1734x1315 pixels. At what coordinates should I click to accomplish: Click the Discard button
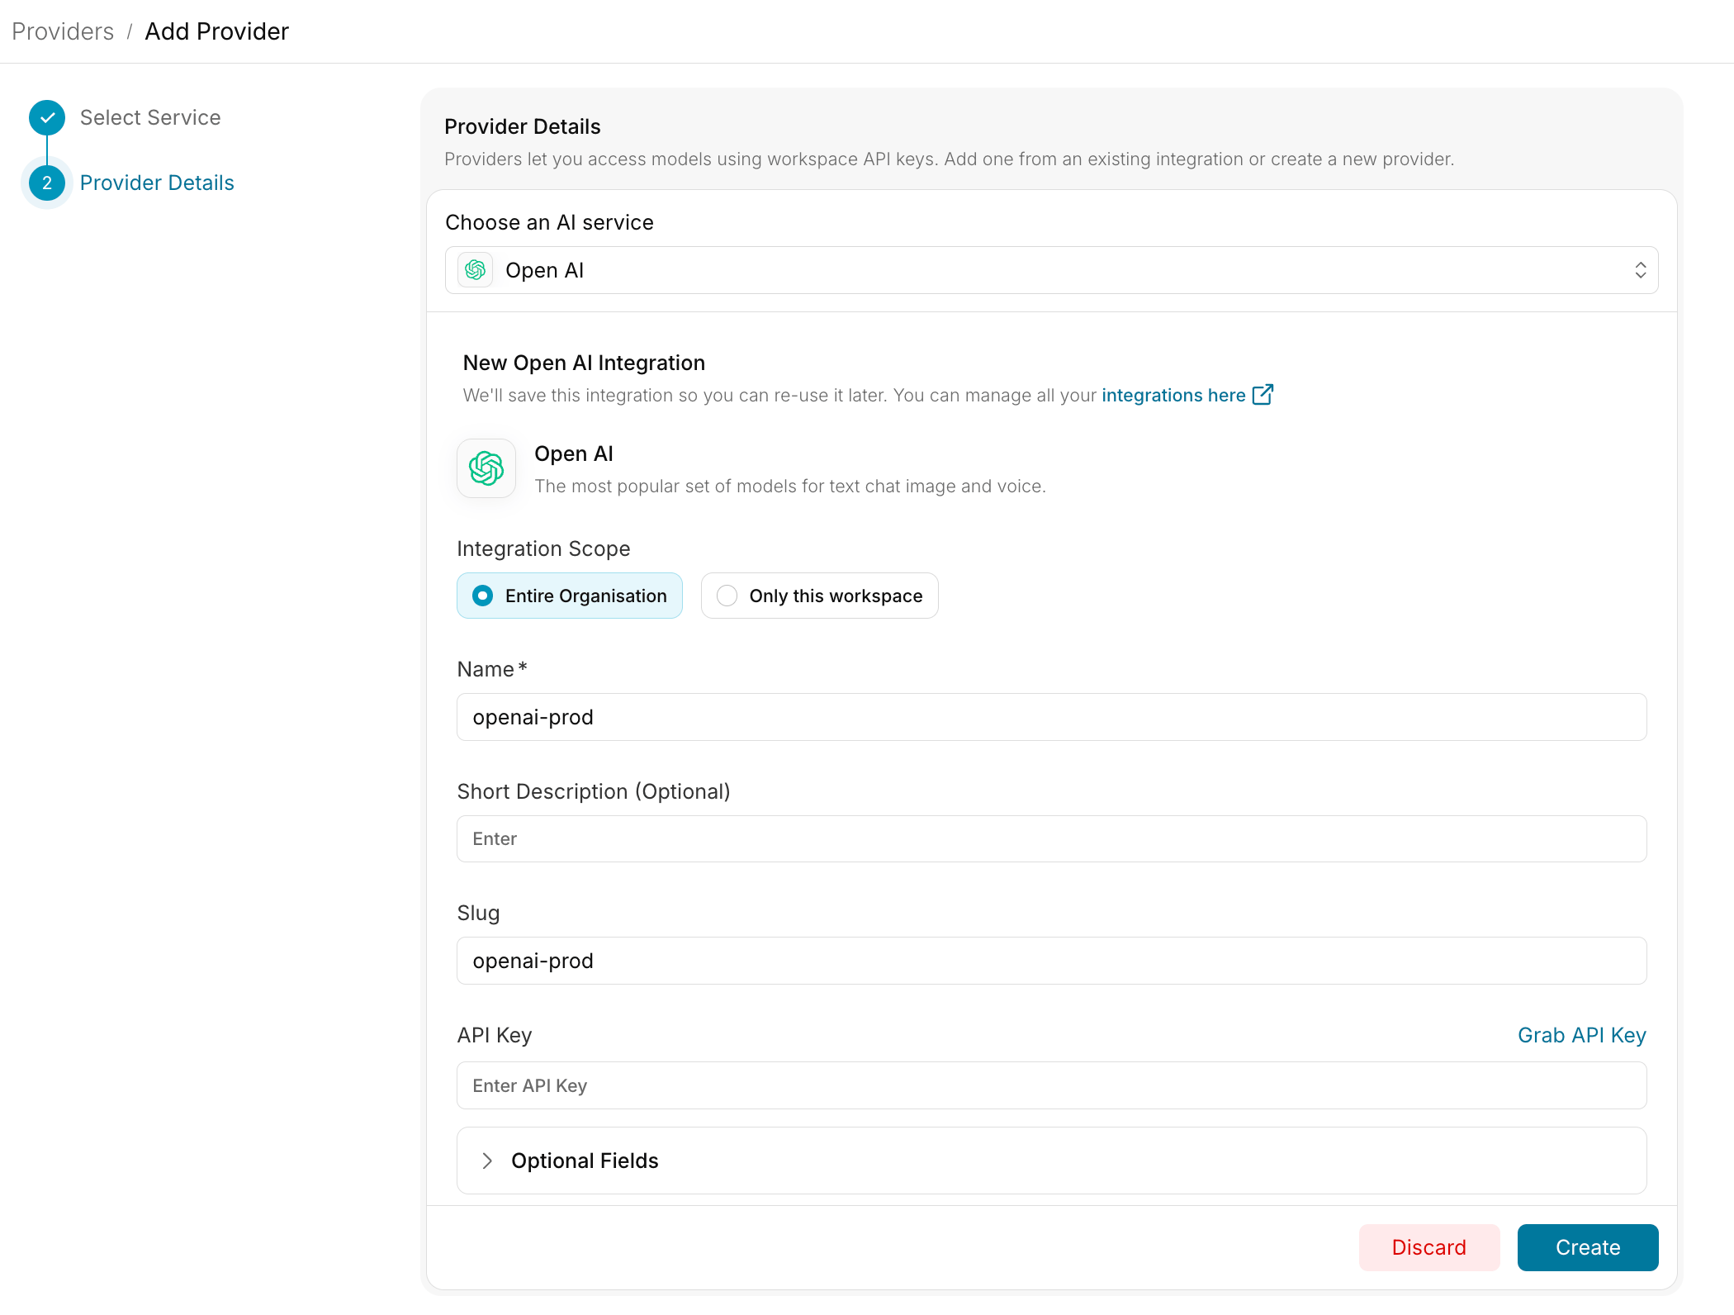pyautogui.click(x=1428, y=1247)
